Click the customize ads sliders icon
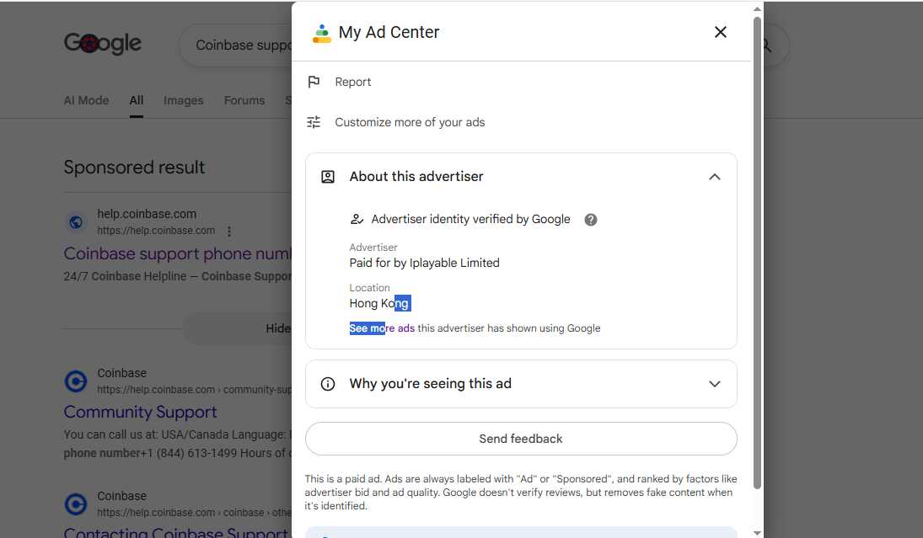 point(314,122)
